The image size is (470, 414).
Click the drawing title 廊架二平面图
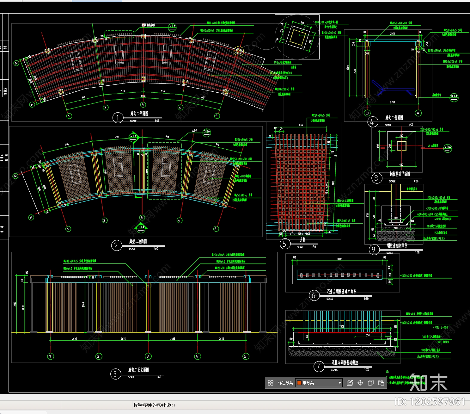tap(139, 114)
